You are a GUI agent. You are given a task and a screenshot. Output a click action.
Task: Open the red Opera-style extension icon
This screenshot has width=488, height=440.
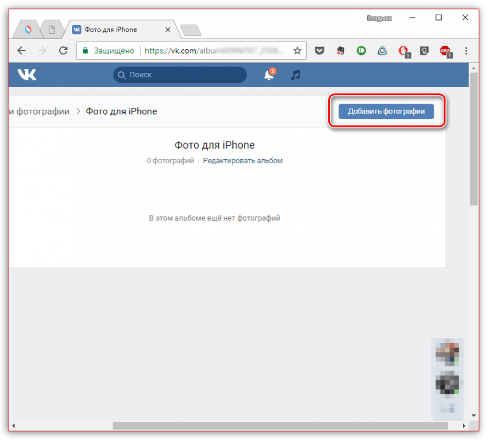click(404, 51)
